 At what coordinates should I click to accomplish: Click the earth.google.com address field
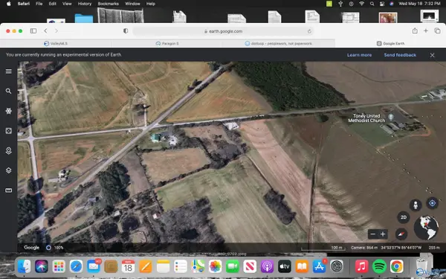pos(223,31)
